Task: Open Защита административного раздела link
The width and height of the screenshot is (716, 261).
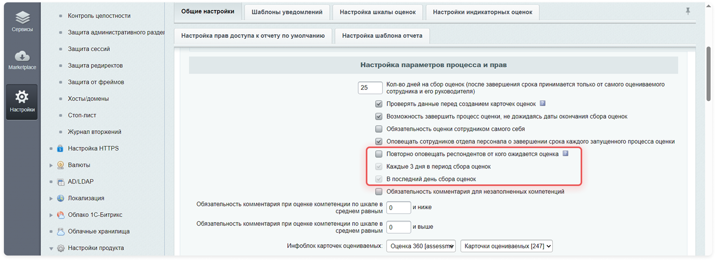Action: click(x=116, y=32)
